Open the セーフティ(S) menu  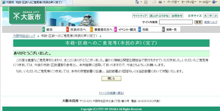tap(189, 2)
